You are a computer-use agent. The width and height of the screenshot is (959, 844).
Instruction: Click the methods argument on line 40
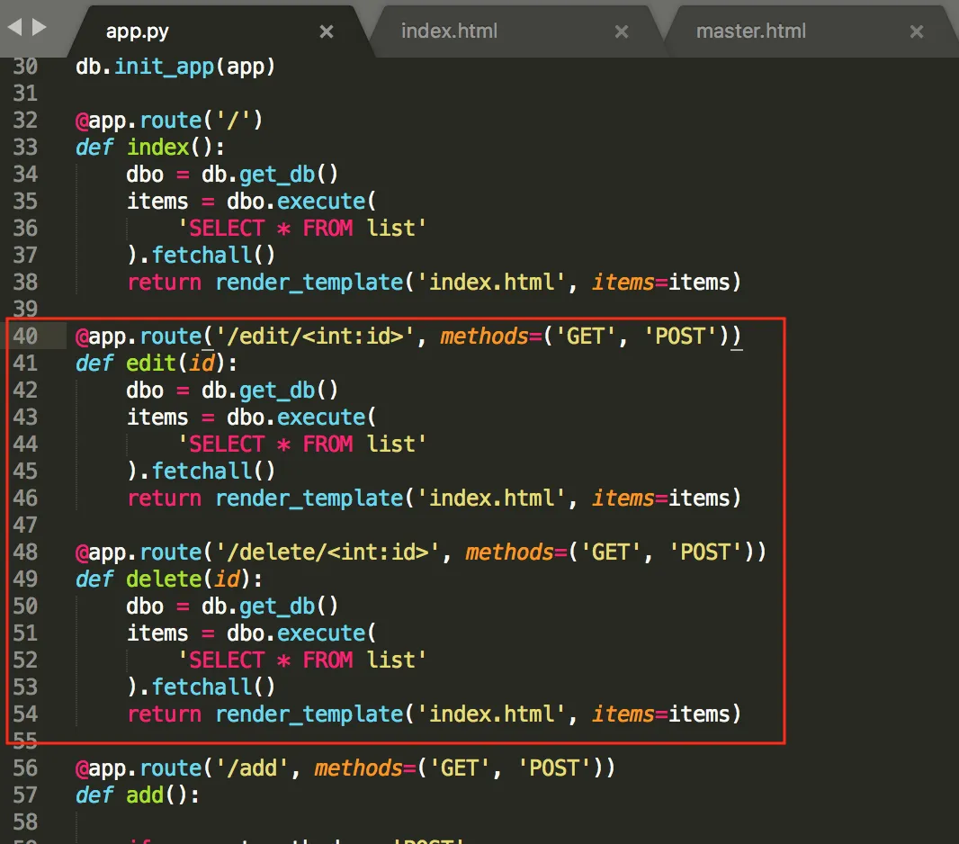[x=584, y=337]
